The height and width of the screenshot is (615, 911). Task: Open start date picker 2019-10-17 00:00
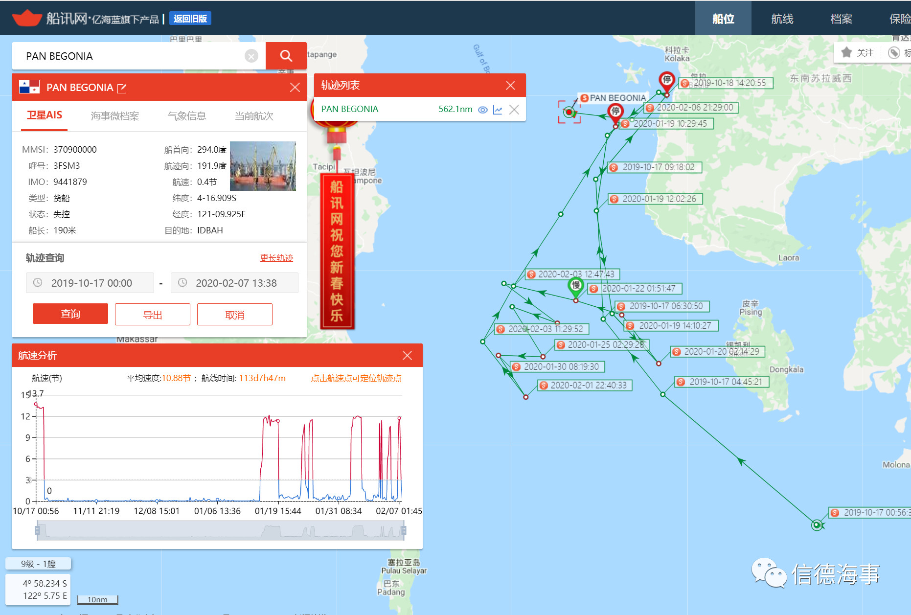[x=90, y=283]
